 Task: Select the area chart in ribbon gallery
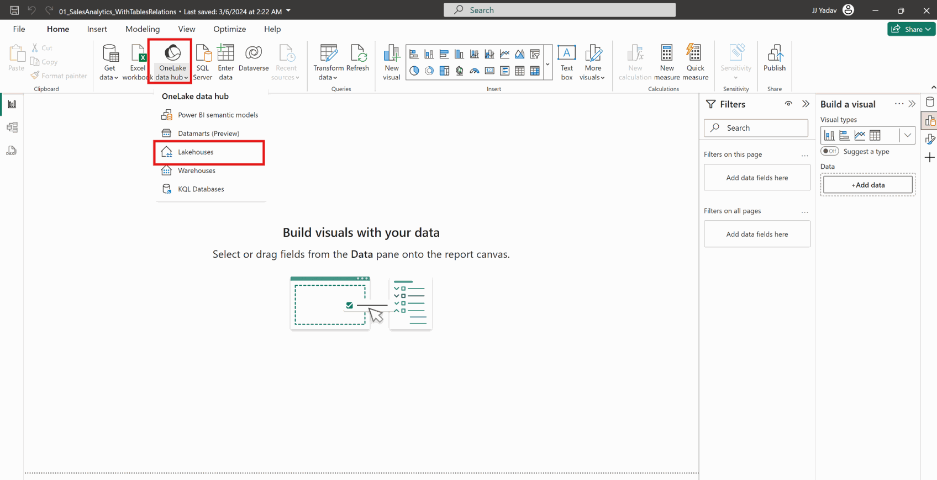[520, 54]
